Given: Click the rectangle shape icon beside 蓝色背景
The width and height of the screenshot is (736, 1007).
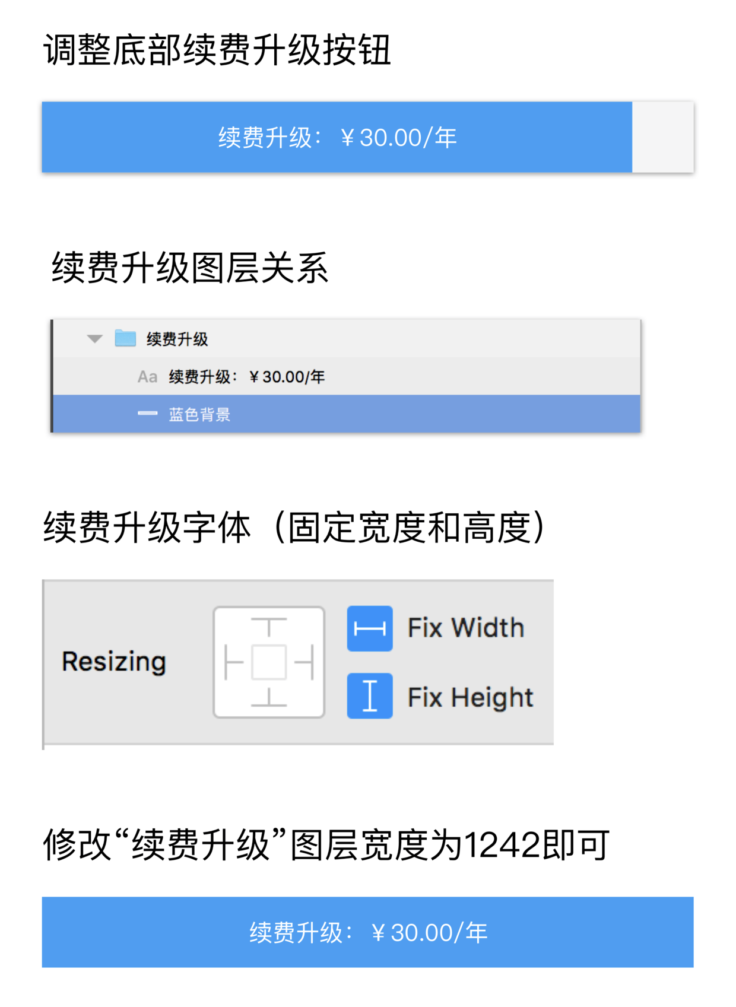Looking at the screenshot, I should coord(147,414).
